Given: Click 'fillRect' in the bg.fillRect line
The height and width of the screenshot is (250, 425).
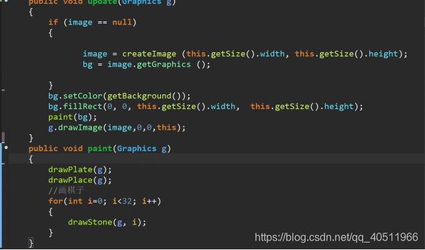Looking at the screenshot, I should pyautogui.click(x=82, y=106).
